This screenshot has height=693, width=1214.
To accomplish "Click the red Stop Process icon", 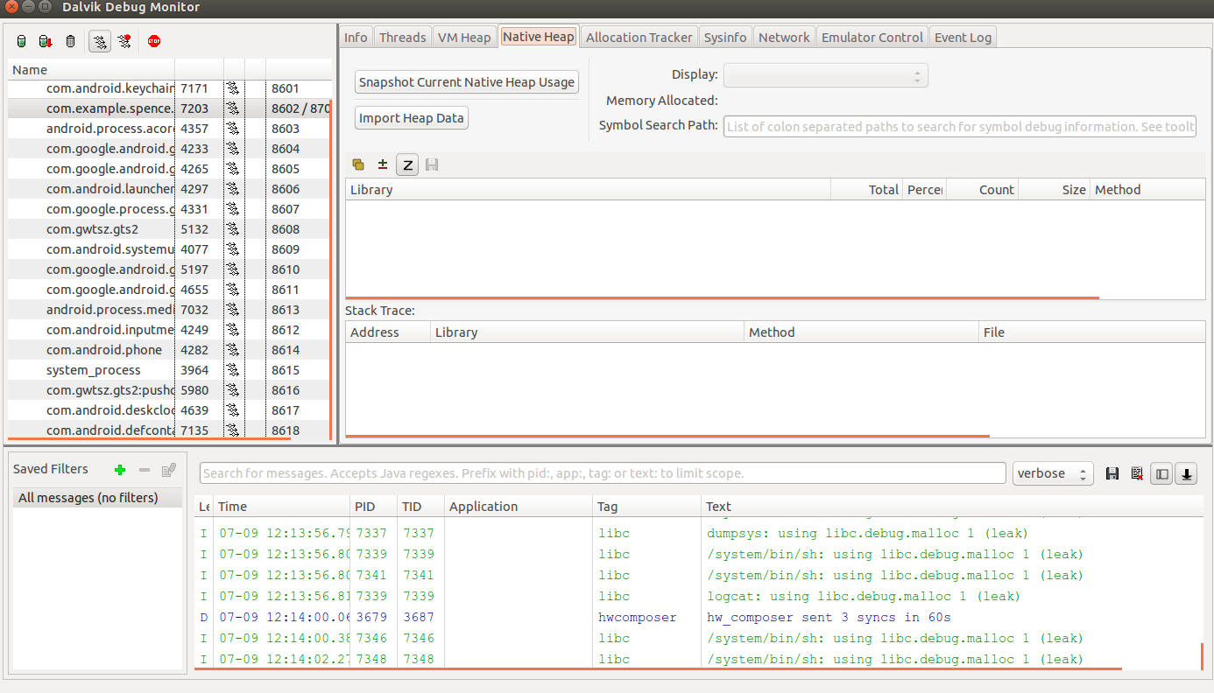I will tap(154, 41).
